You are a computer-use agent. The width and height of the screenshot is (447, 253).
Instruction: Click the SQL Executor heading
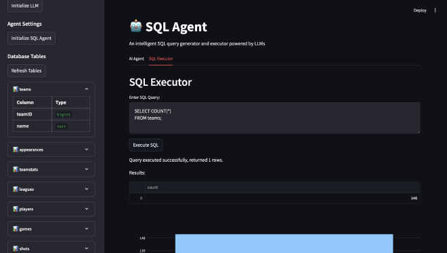tap(161, 83)
